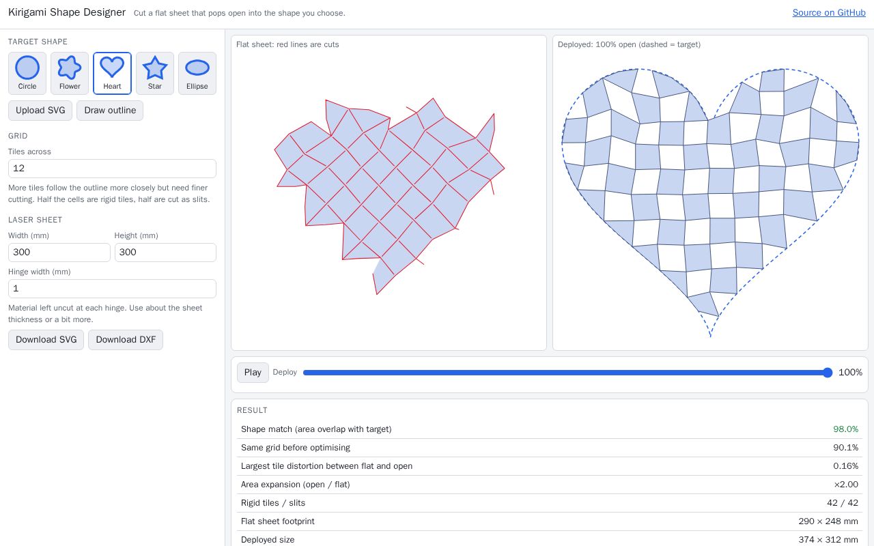Click the 290 × 248 mm footprint value
The width and height of the screenshot is (874, 546).
(828, 521)
